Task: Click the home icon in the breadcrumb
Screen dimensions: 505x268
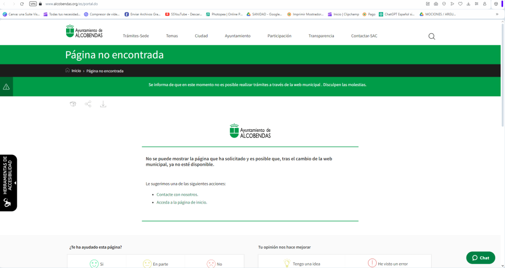Action: [x=68, y=71]
